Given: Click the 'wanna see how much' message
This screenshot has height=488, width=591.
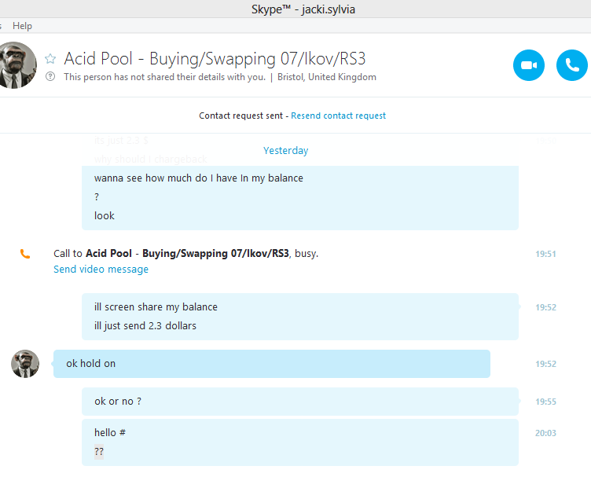Looking at the screenshot, I should 198,178.
